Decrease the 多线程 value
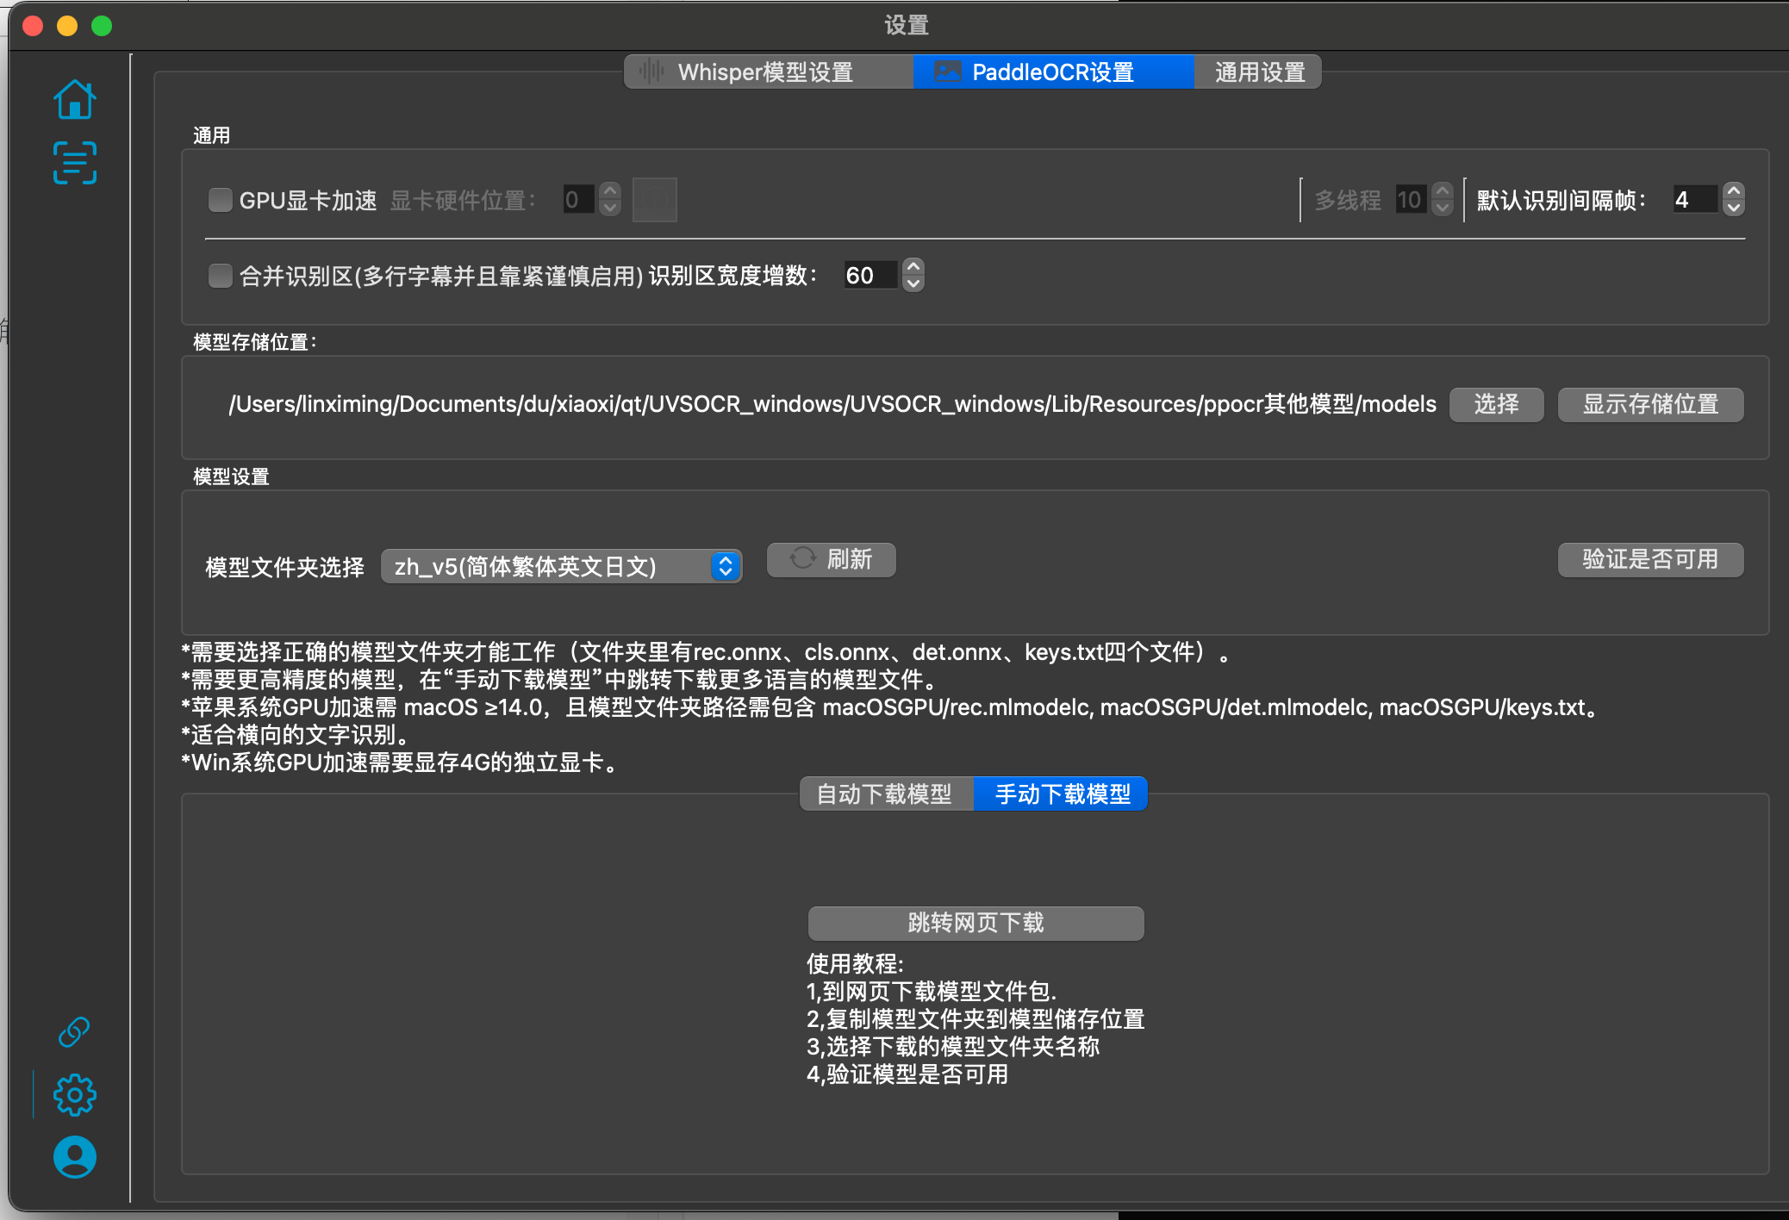The height and width of the screenshot is (1220, 1789). (1442, 209)
